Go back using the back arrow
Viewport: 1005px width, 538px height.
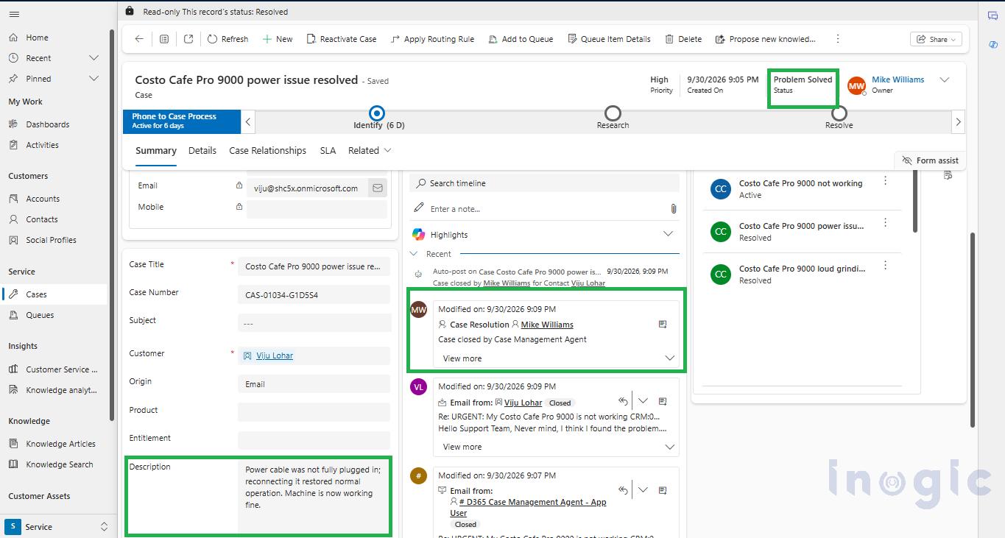139,39
